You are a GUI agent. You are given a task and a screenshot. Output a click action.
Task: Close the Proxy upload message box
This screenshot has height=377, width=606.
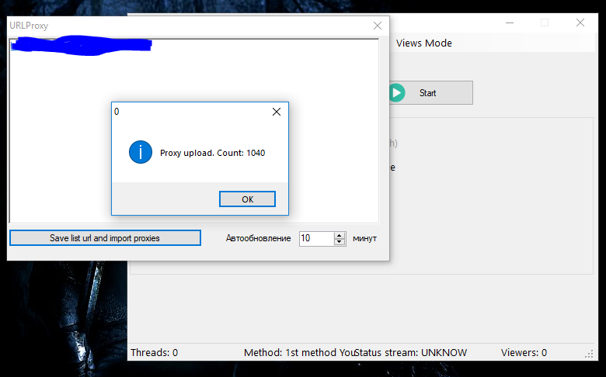276,112
